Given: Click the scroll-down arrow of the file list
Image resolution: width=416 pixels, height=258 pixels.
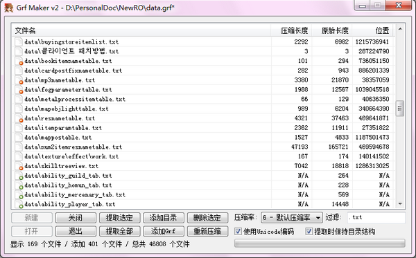Looking at the screenshot, I should coord(400,204).
